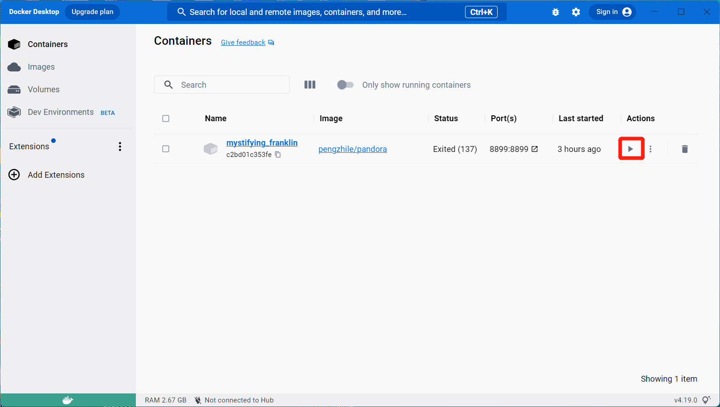This screenshot has width=720, height=407.
Task: Click the Exited (137) status text
Action: [x=455, y=149]
